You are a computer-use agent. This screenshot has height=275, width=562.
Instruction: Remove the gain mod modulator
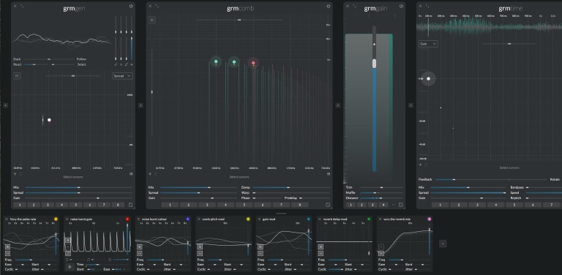coord(259,219)
